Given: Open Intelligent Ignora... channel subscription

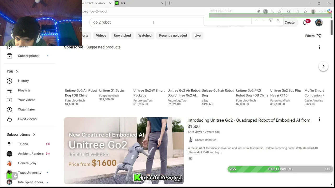Looking at the screenshot, I should pos(28,182).
